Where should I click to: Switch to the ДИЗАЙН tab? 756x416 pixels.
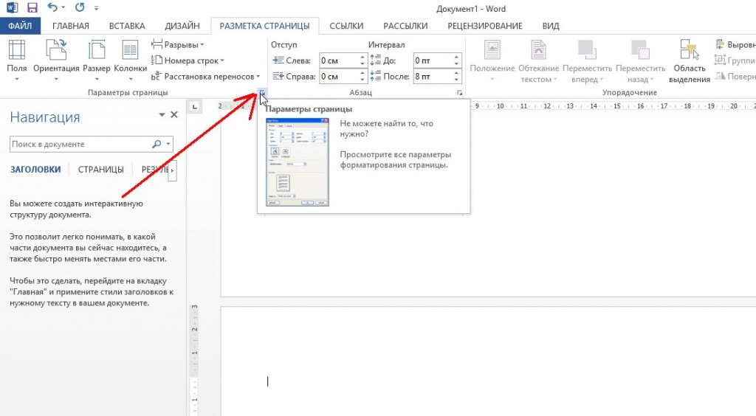[x=182, y=26]
